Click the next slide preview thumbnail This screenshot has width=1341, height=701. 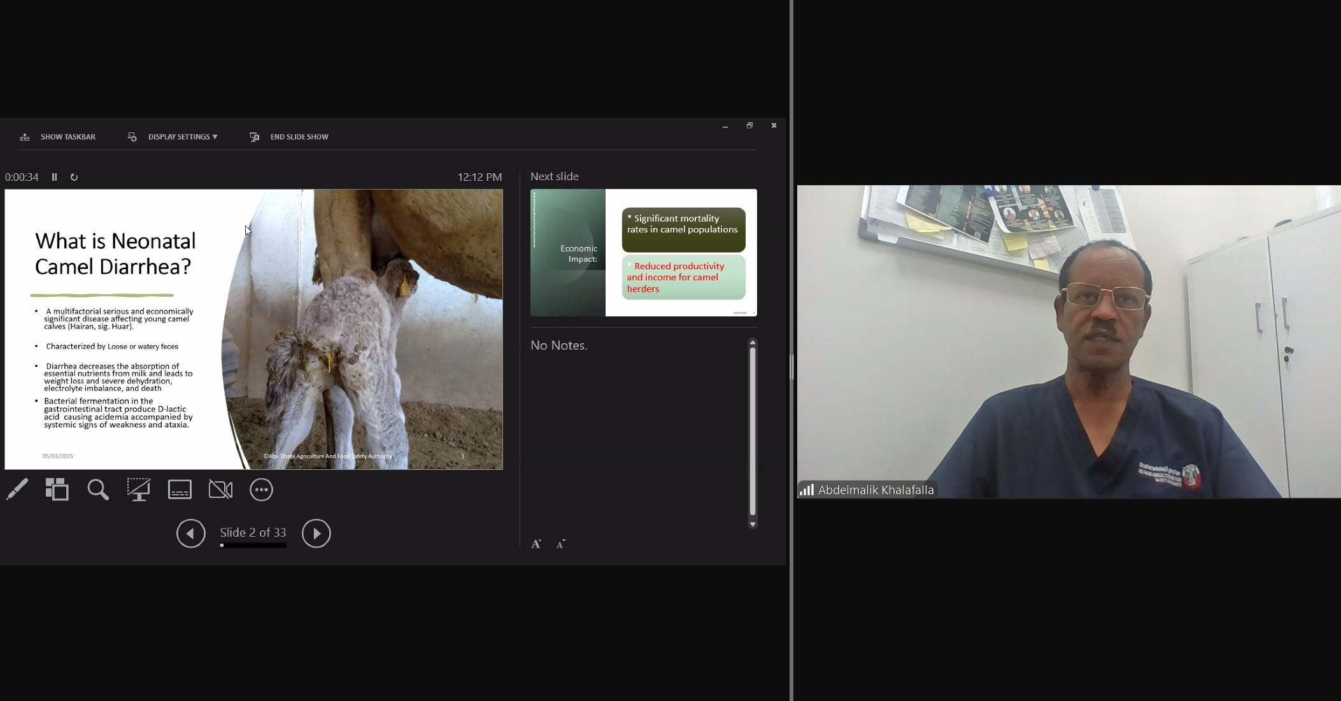(643, 253)
